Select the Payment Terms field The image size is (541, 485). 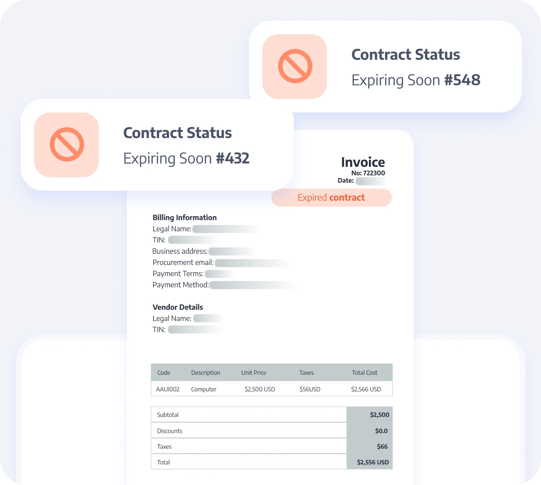[219, 274]
